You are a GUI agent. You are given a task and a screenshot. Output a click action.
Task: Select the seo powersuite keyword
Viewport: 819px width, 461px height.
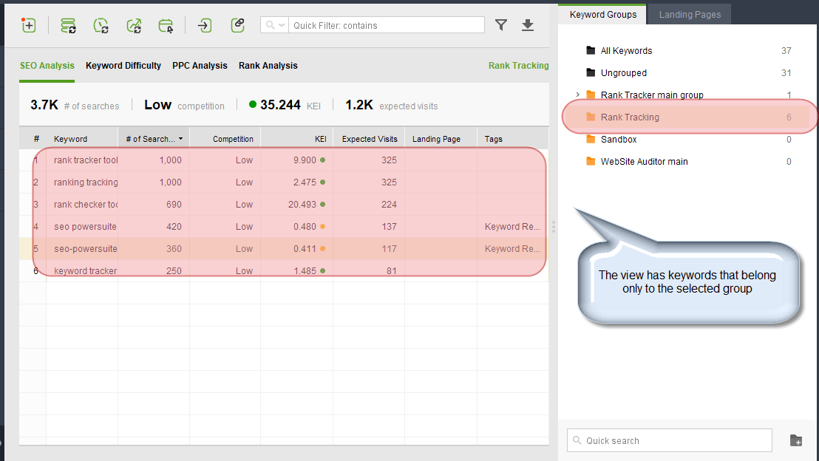[85, 227]
